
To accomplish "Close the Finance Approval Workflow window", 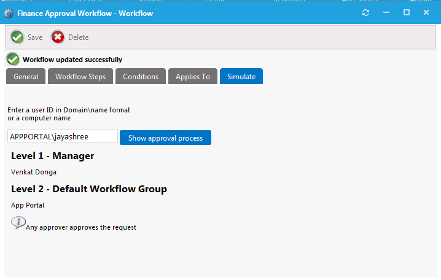I will point(426,13).
